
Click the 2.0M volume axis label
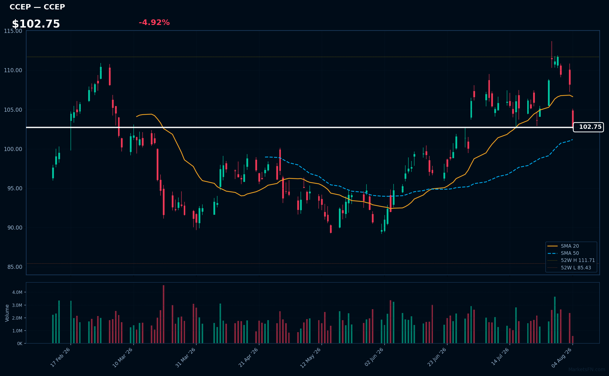(x=17, y=318)
